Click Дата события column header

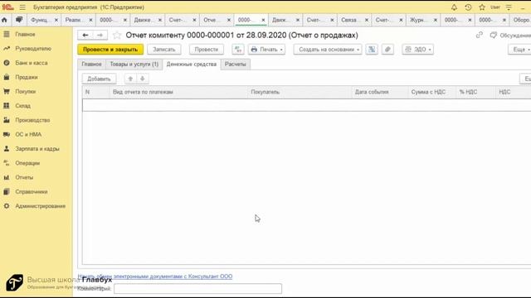click(x=380, y=92)
